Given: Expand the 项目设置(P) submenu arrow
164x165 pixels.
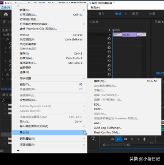Looking at the screenshot, I should [84, 145].
